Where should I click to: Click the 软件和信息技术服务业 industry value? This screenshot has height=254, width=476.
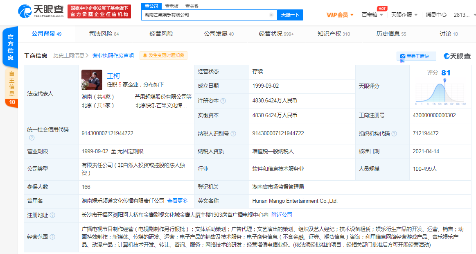(x=278, y=169)
